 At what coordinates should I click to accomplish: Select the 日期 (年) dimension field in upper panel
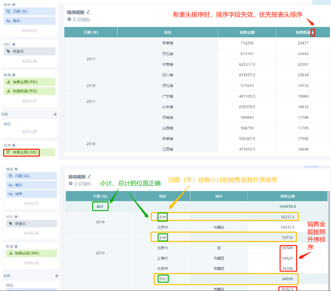(x=30, y=11)
